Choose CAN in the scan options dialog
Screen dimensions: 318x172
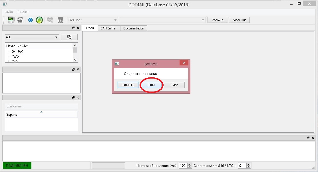coord(151,85)
